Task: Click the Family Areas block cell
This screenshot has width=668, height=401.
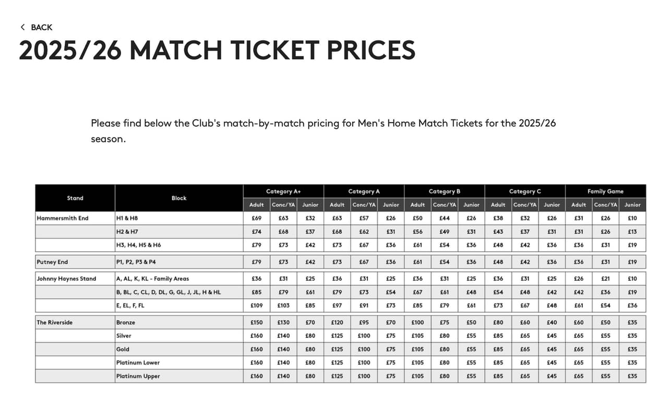Action: click(x=152, y=278)
